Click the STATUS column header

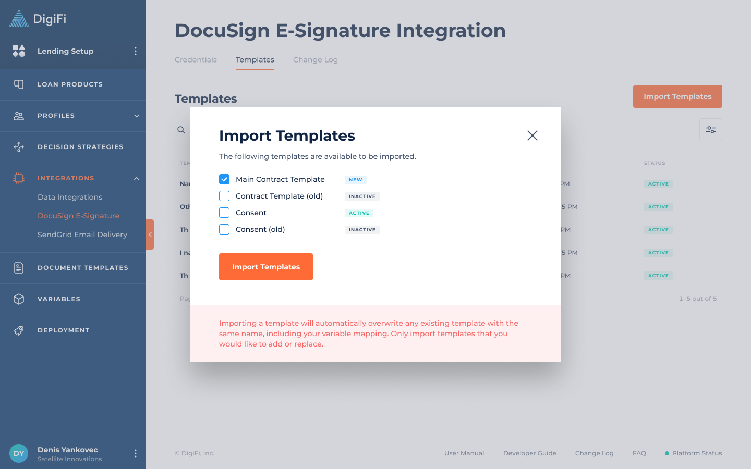pos(655,163)
